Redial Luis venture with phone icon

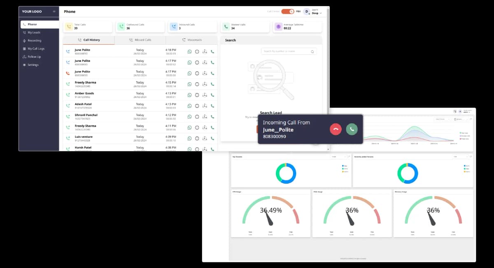(212, 138)
